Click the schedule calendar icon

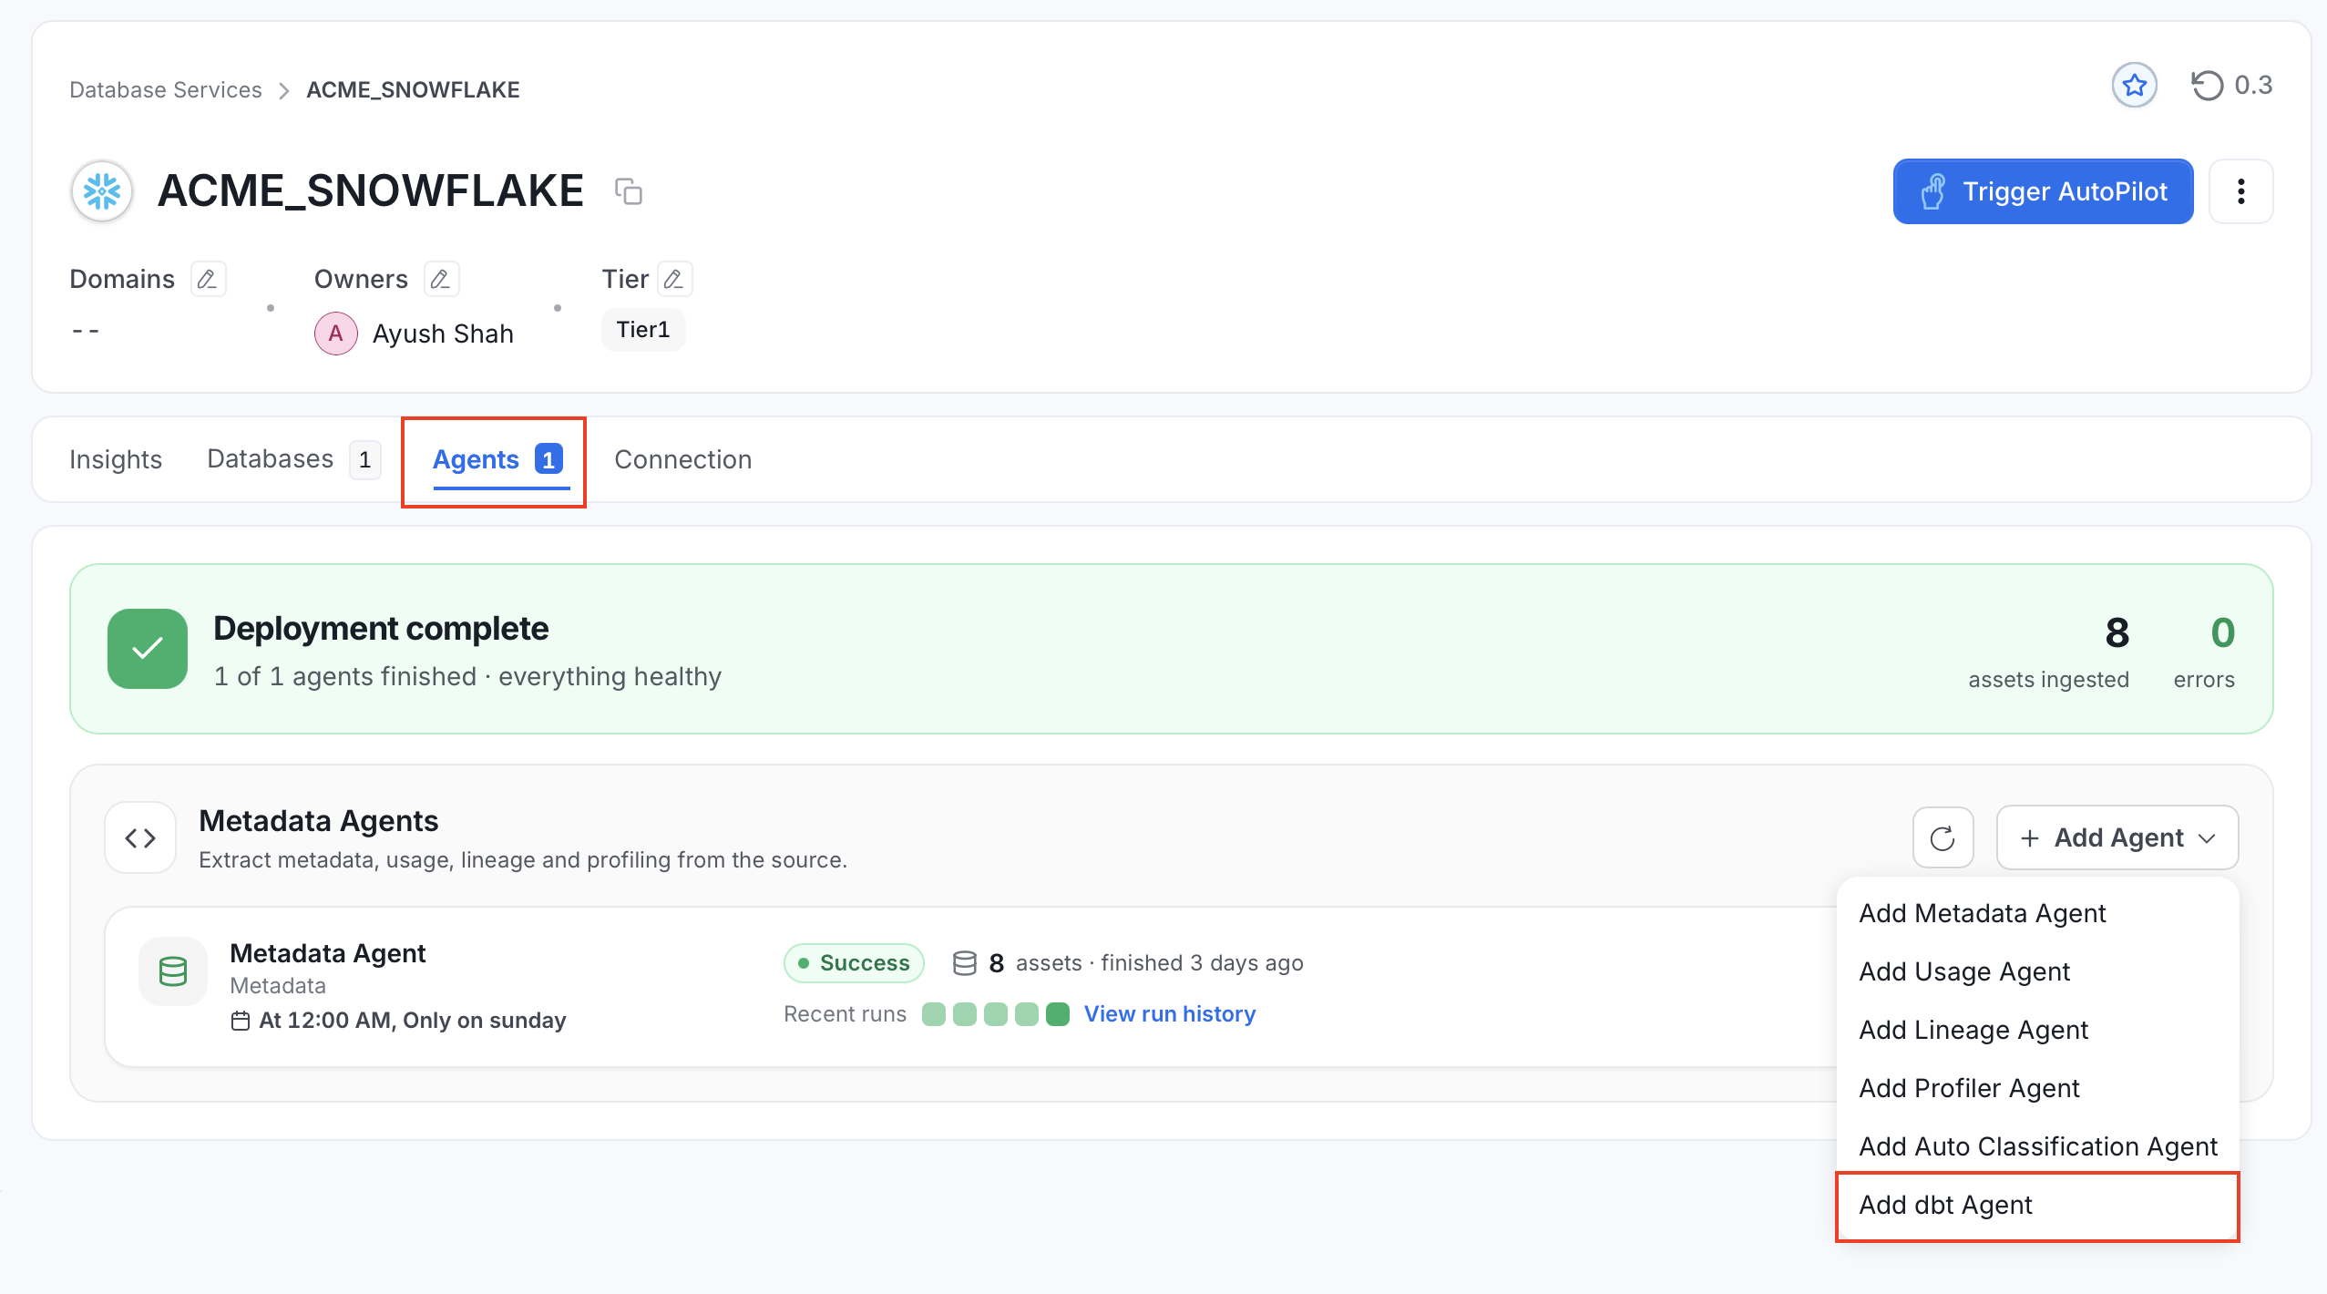241,1021
